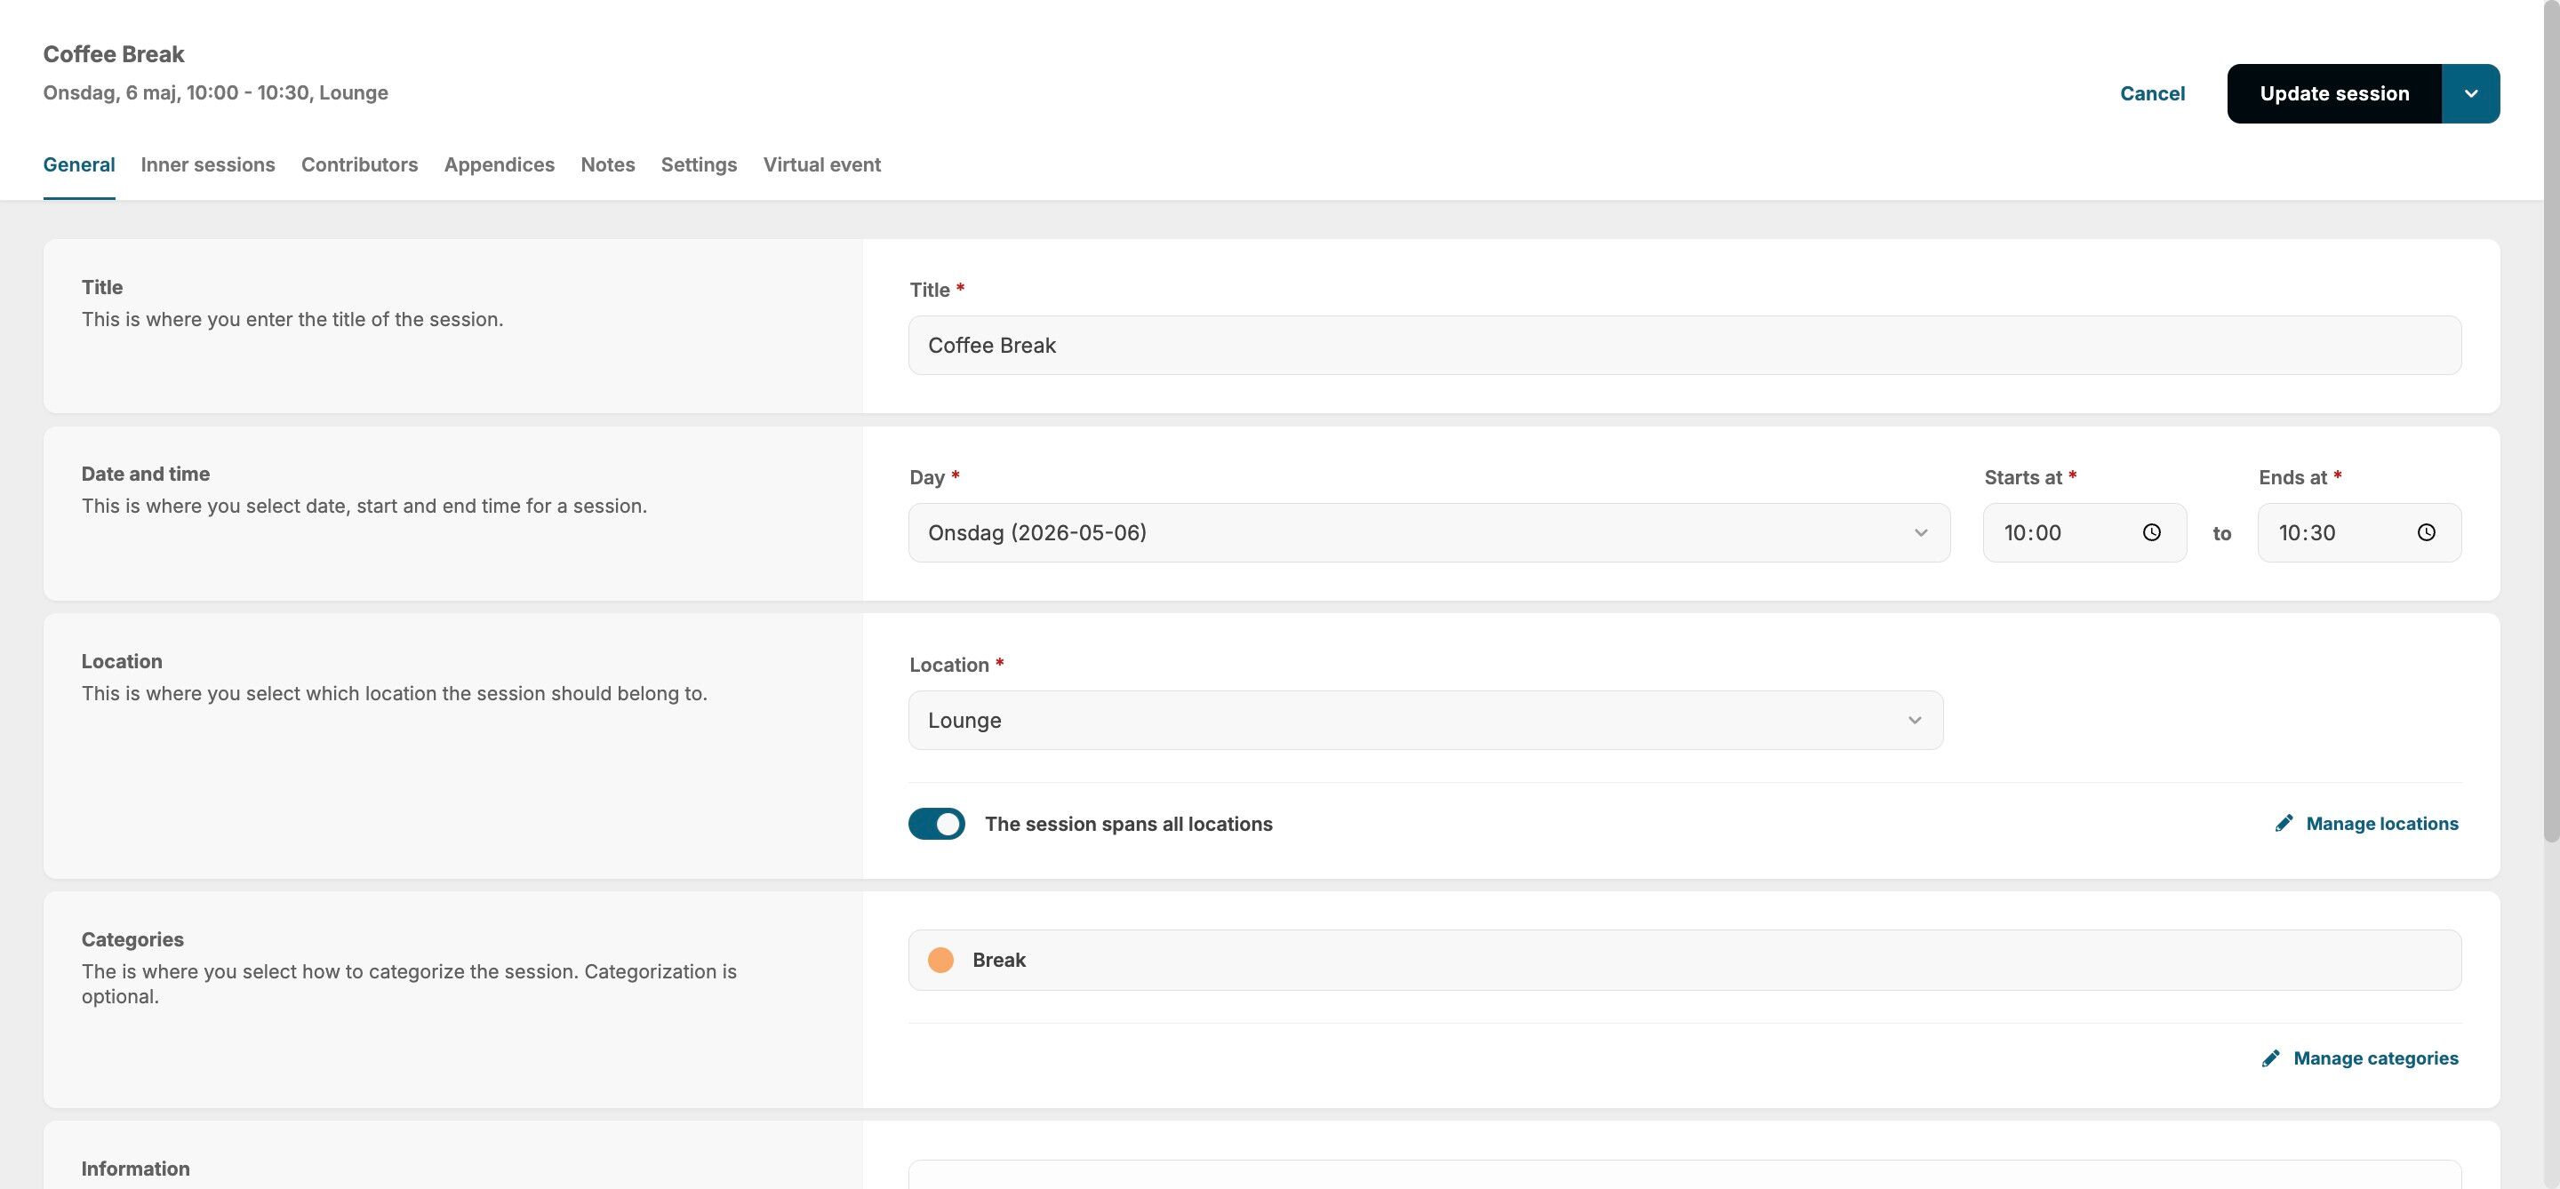Click the Break category selection field
Screen dimensions: 2560x1189
point(1684,960)
